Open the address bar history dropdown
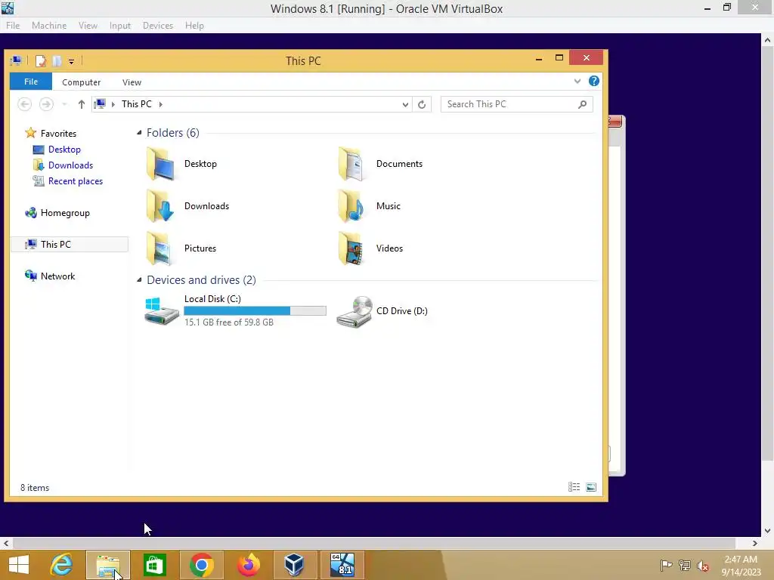Screen dimensions: 774x580 (405, 104)
